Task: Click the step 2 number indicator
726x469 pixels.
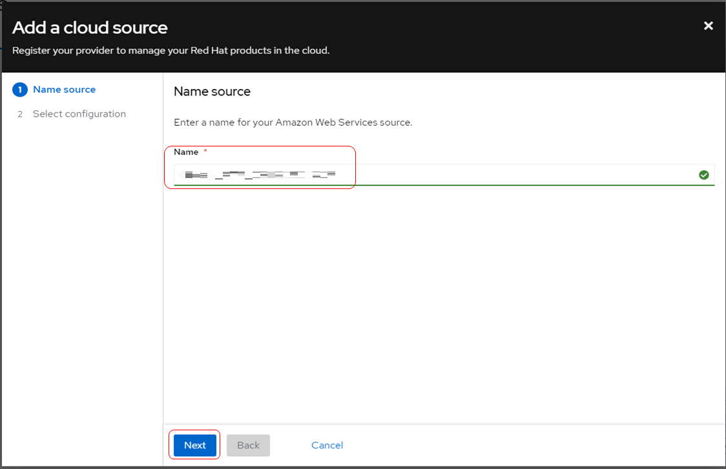Action: [x=20, y=114]
